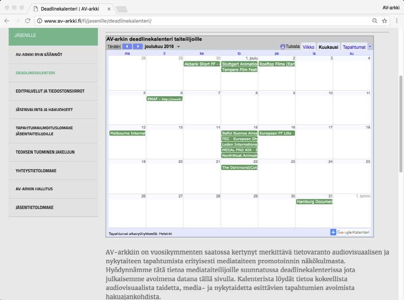Image resolution: width=404 pixels, height=300 pixels.
Task: Select the day number 25 in calendar
Action: coord(368,162)
